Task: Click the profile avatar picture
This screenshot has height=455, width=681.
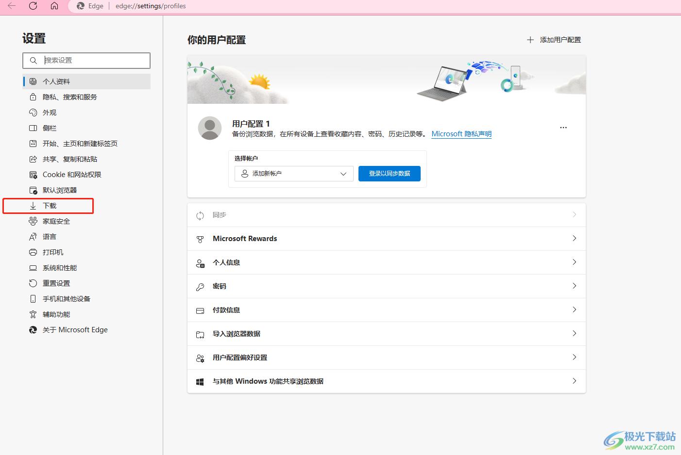Action: [x=210, y=128]
